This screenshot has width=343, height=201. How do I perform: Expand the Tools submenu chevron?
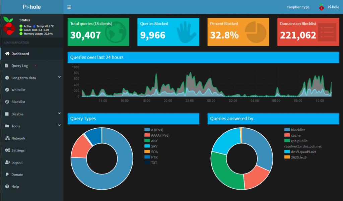(x=59, y=125)
